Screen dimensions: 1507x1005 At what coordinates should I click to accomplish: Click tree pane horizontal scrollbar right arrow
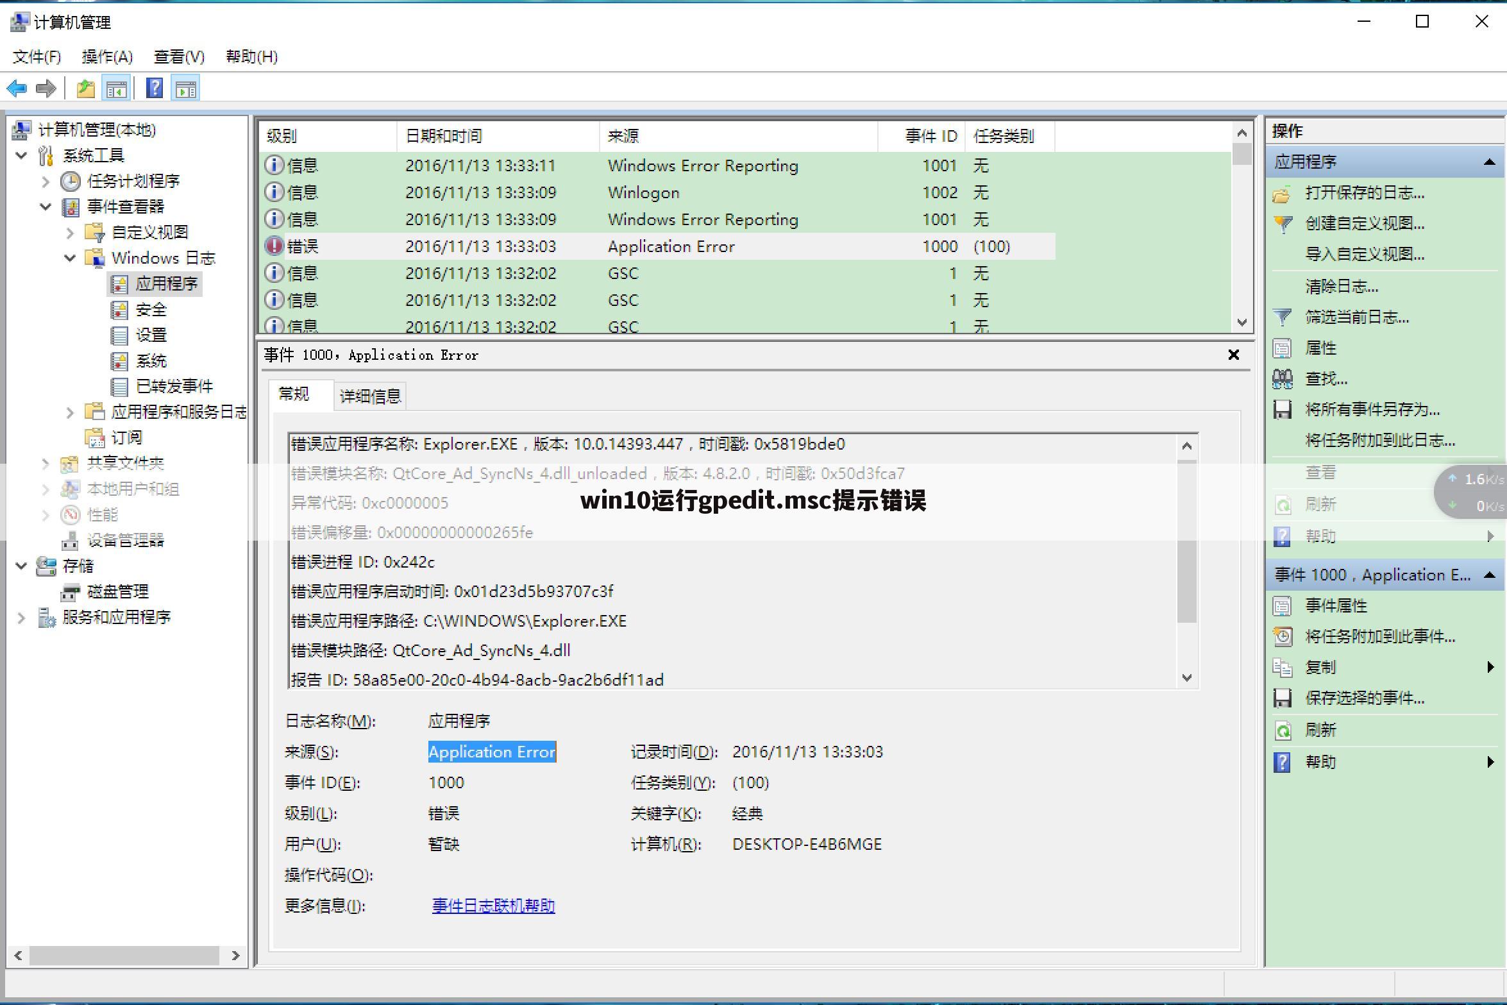coord(235,956)
